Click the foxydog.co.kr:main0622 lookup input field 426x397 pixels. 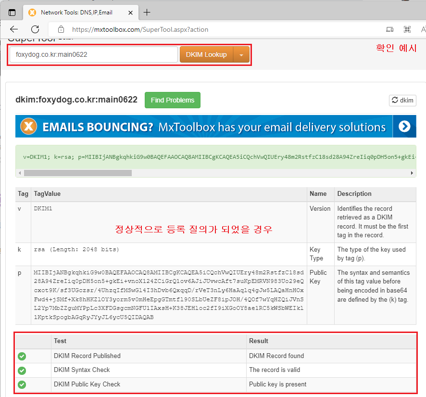94,54
